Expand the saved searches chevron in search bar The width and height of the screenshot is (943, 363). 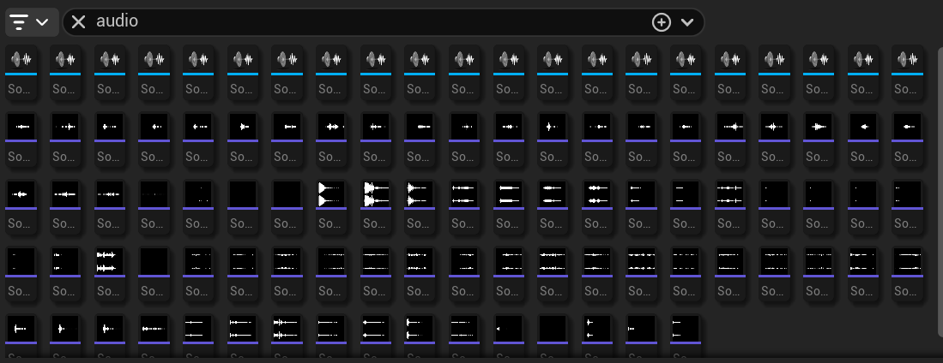(x=686, y=22)
